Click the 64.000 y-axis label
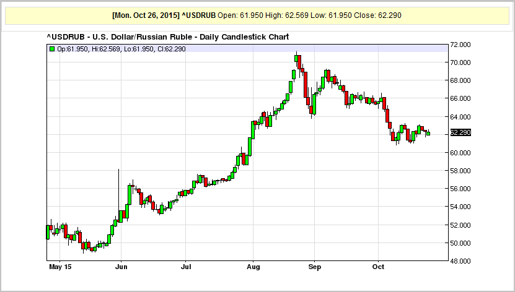The width and height of the screenshot is (515, 292). (460, 117)
